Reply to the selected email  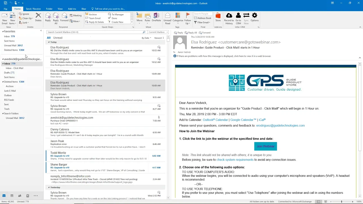[48, 18]
